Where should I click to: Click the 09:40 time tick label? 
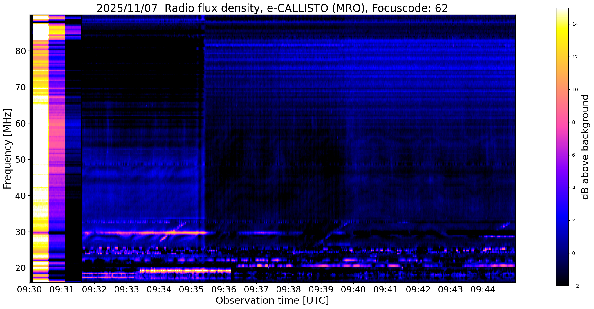(353, 289)
